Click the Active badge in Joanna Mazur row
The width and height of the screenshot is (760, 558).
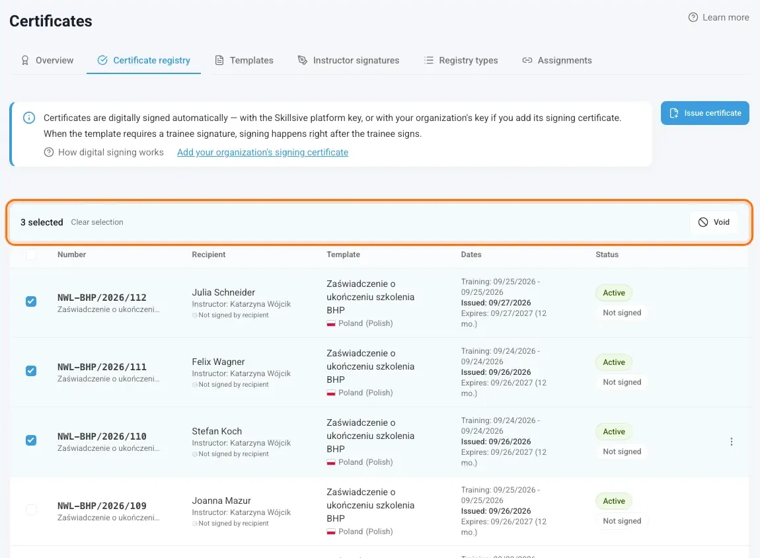(614, 500)
